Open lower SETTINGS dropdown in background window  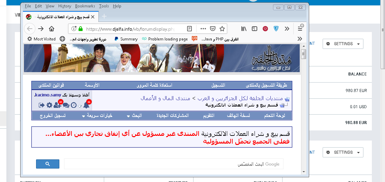point(343,152)
